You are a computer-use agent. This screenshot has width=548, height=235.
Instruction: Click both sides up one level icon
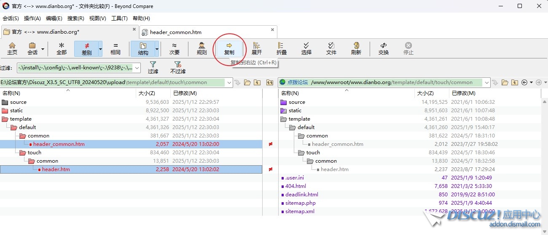pyautogui.click(x=270, y=82)
